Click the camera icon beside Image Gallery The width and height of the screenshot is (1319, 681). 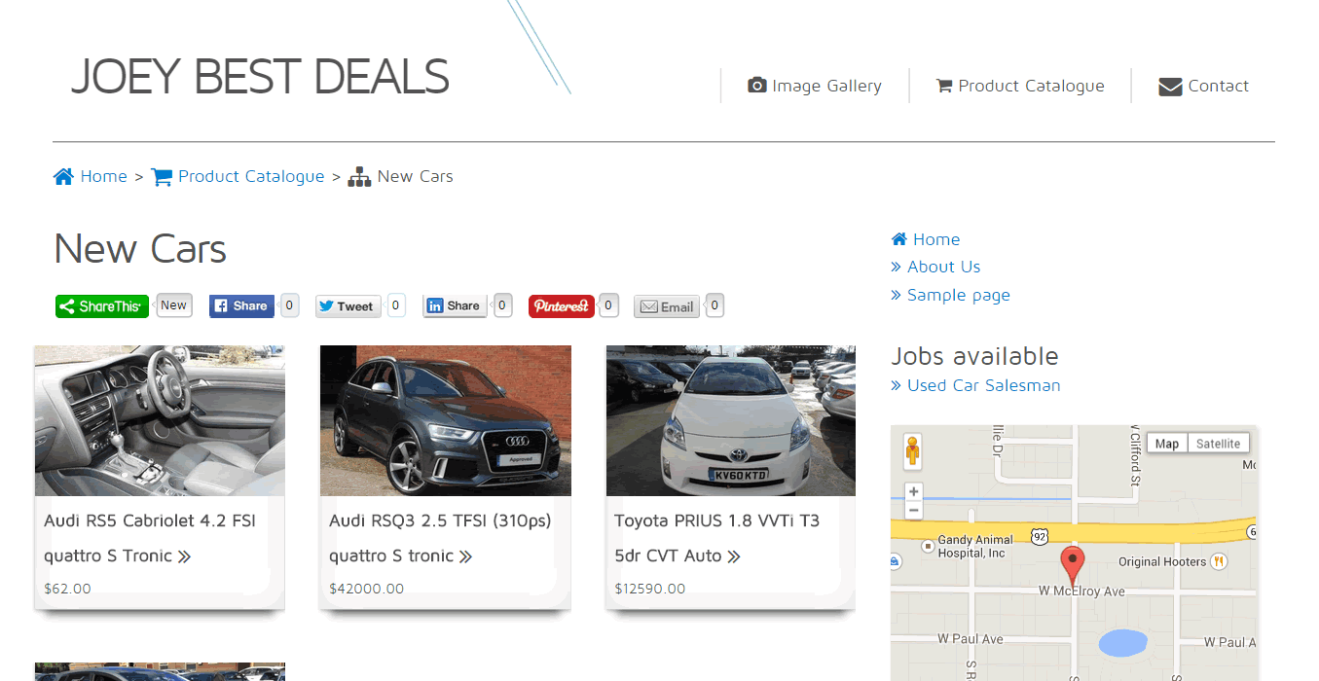pyautogui.click(x=756, y=86)
